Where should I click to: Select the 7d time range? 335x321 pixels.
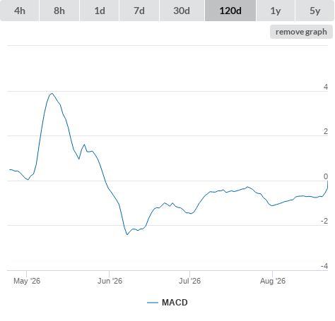click(x=139, y=11)
